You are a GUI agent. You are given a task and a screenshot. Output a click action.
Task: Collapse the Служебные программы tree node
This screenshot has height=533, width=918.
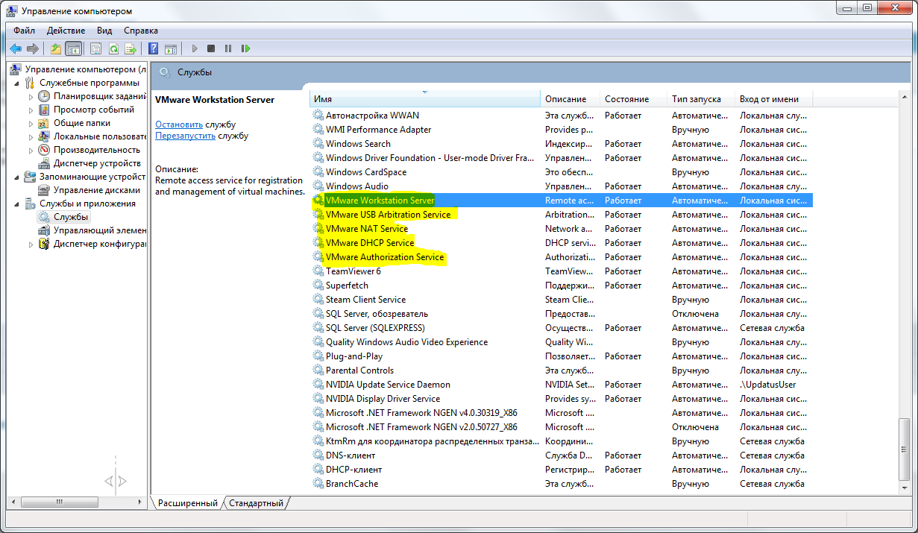(18, 83)
